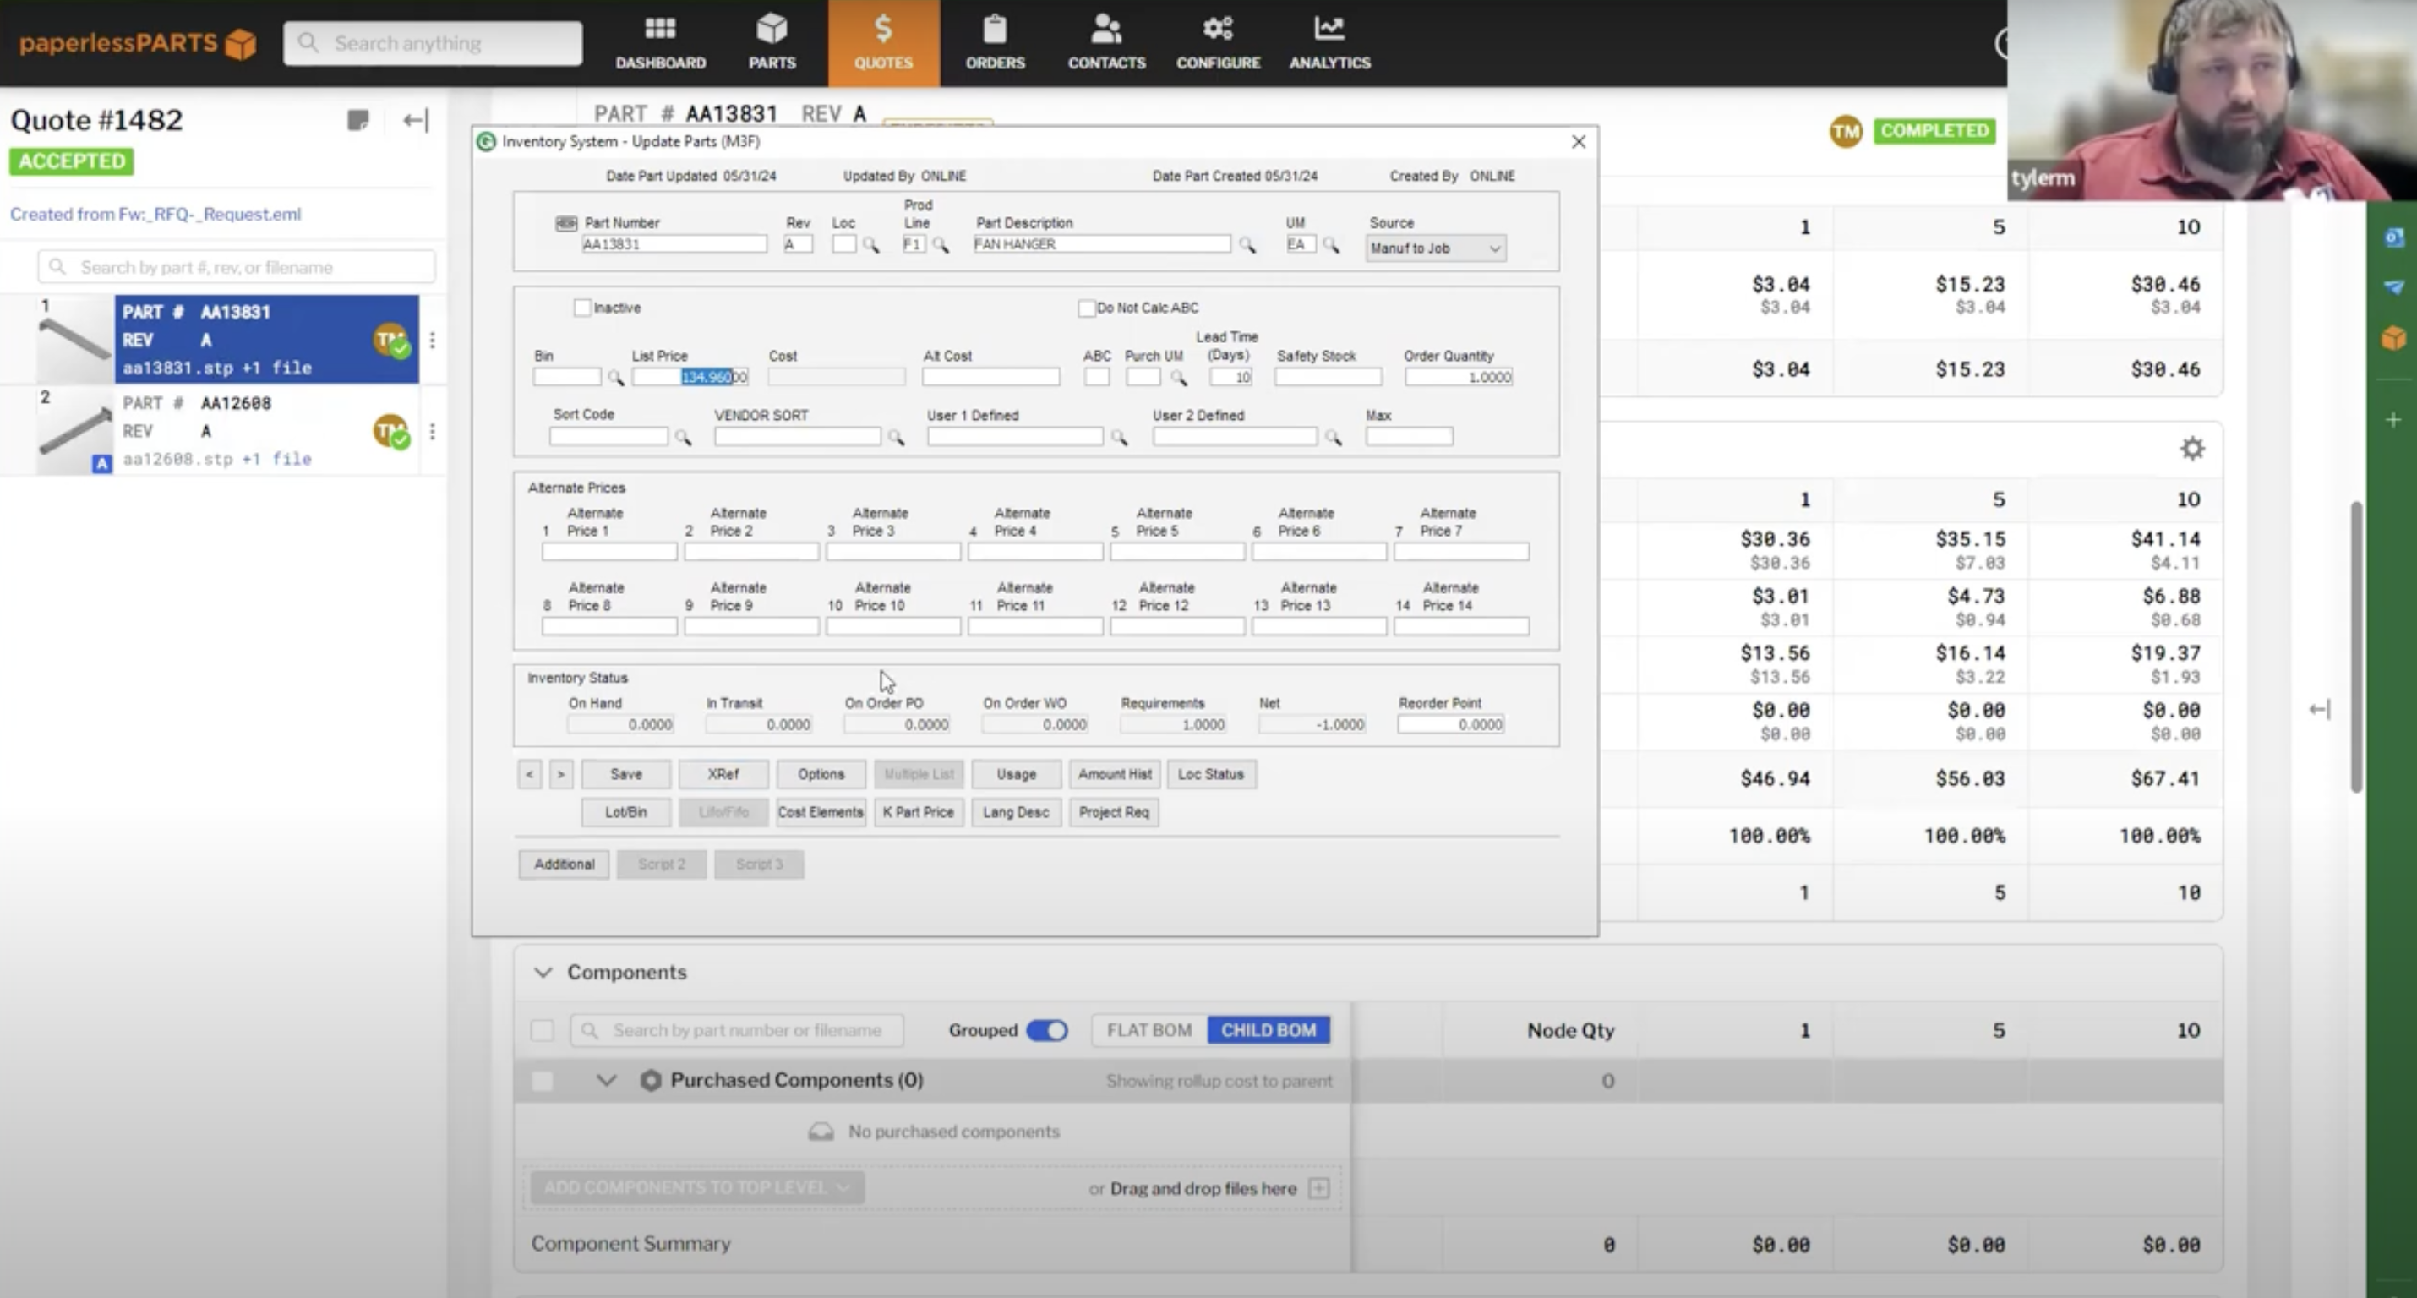
Task: Click the quote notes icon
Action: pos(357,120)
